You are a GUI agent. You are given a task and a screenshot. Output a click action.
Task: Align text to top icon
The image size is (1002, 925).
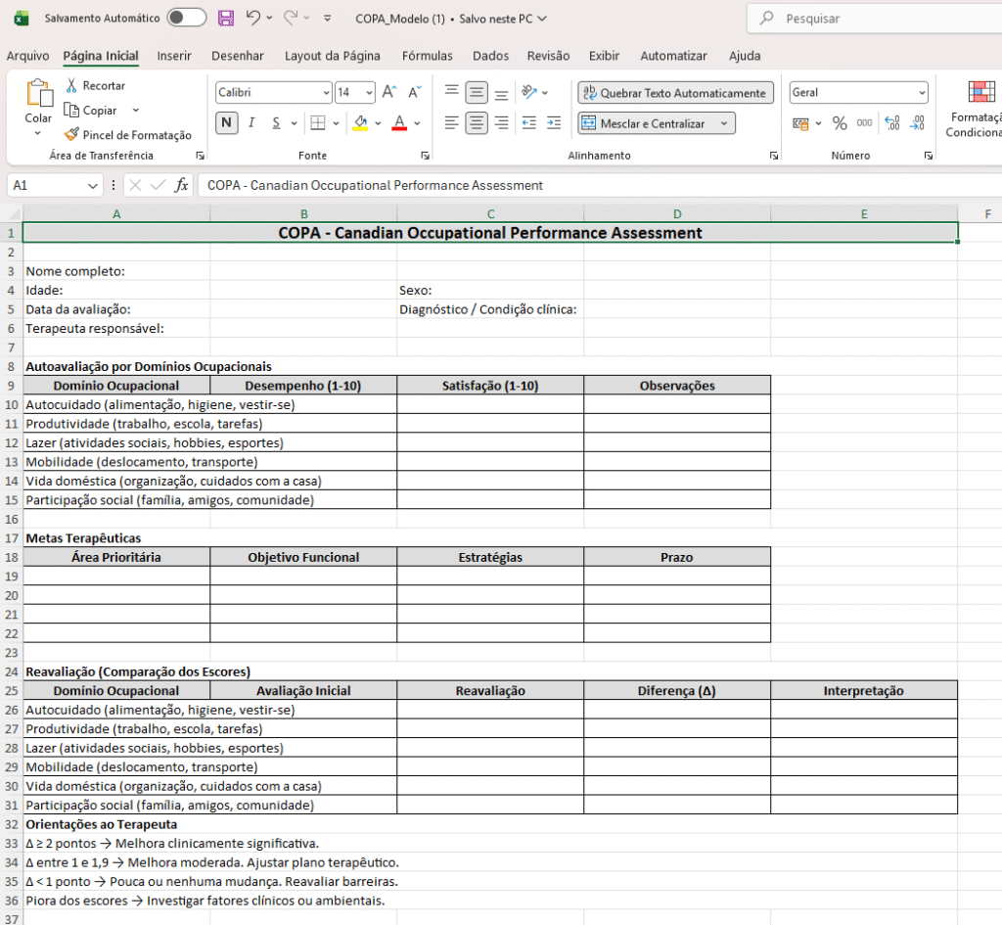pyautogui.click(x=452, y=92)
